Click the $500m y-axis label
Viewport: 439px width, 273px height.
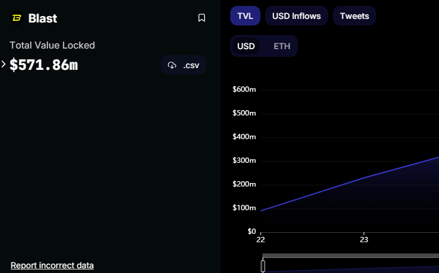click(x=244, y=113)
